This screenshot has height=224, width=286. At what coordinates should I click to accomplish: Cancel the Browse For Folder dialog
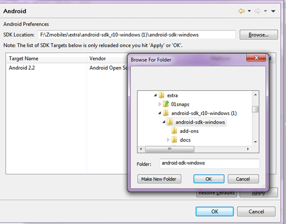tap(243, 179)
